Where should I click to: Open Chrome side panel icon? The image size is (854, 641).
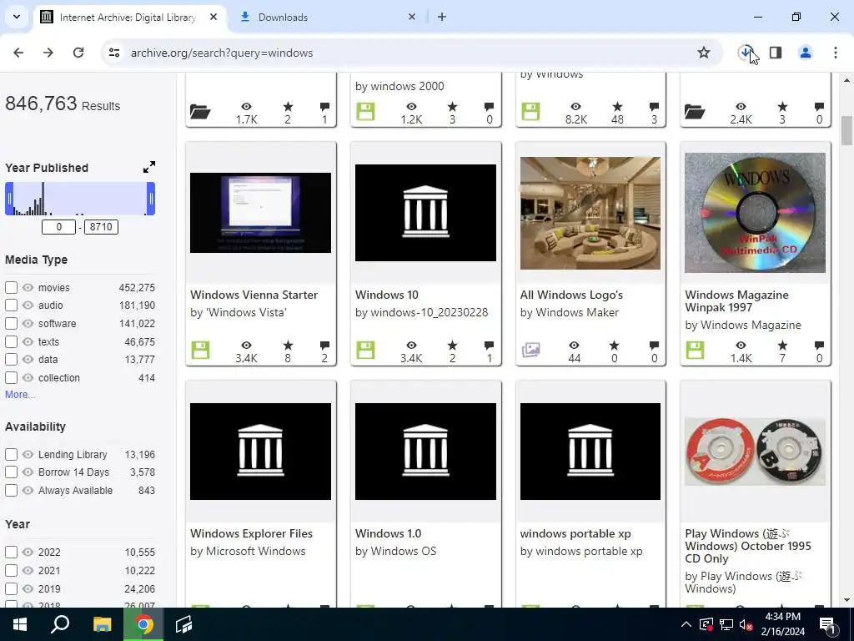click(x=776, y=53)
